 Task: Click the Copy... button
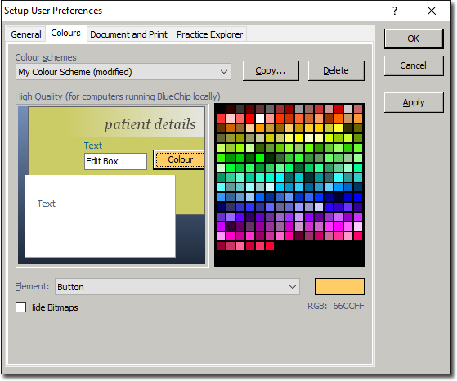(x=271, y=70)
